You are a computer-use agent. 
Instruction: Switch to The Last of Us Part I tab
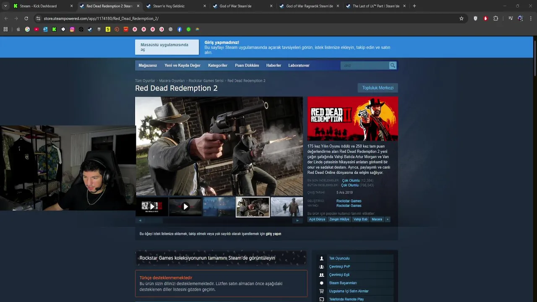[376, 6]
